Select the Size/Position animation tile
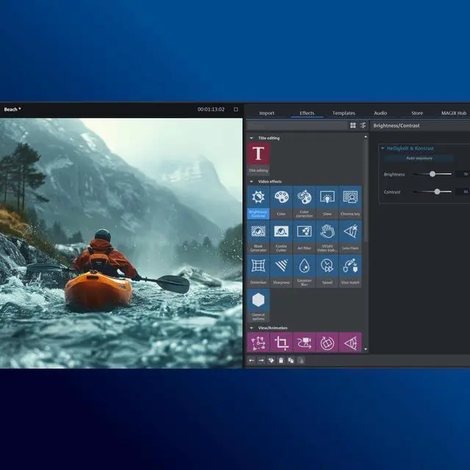The height and width of the screenshot is (470, 470). (x=258, y=342)
